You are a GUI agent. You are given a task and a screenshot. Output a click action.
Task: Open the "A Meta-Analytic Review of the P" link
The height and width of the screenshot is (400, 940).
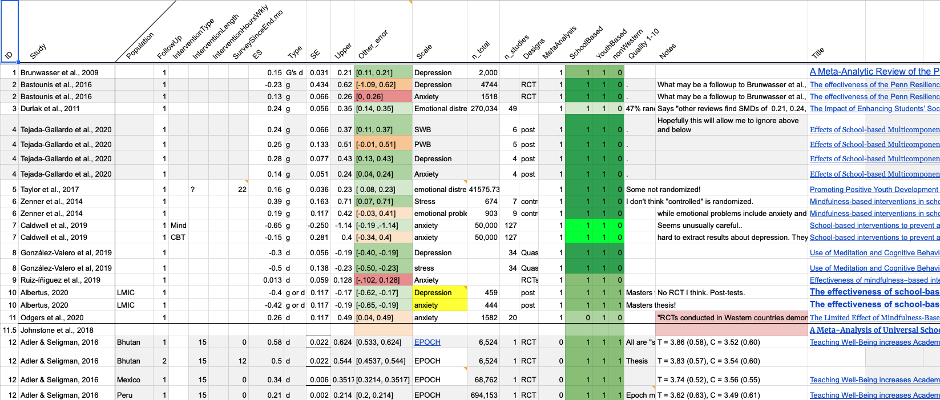tap(873, 72)
